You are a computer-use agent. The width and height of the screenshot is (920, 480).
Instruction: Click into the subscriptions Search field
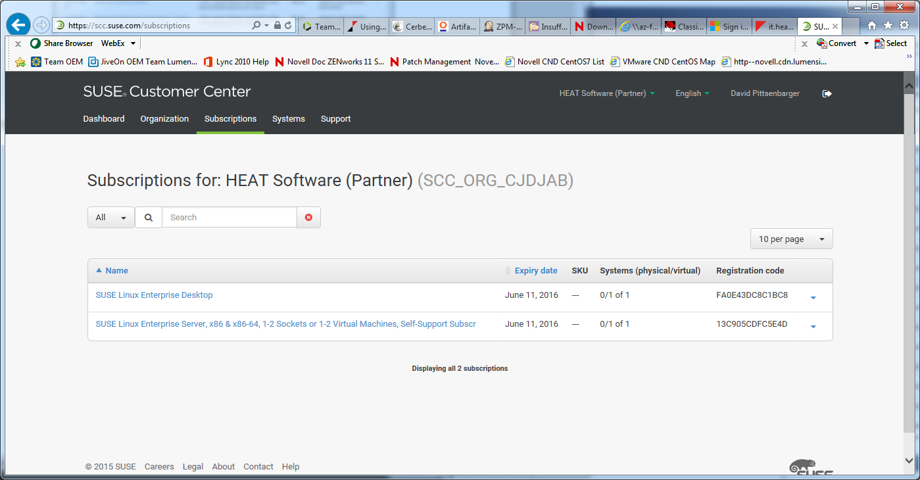point(230,218)
